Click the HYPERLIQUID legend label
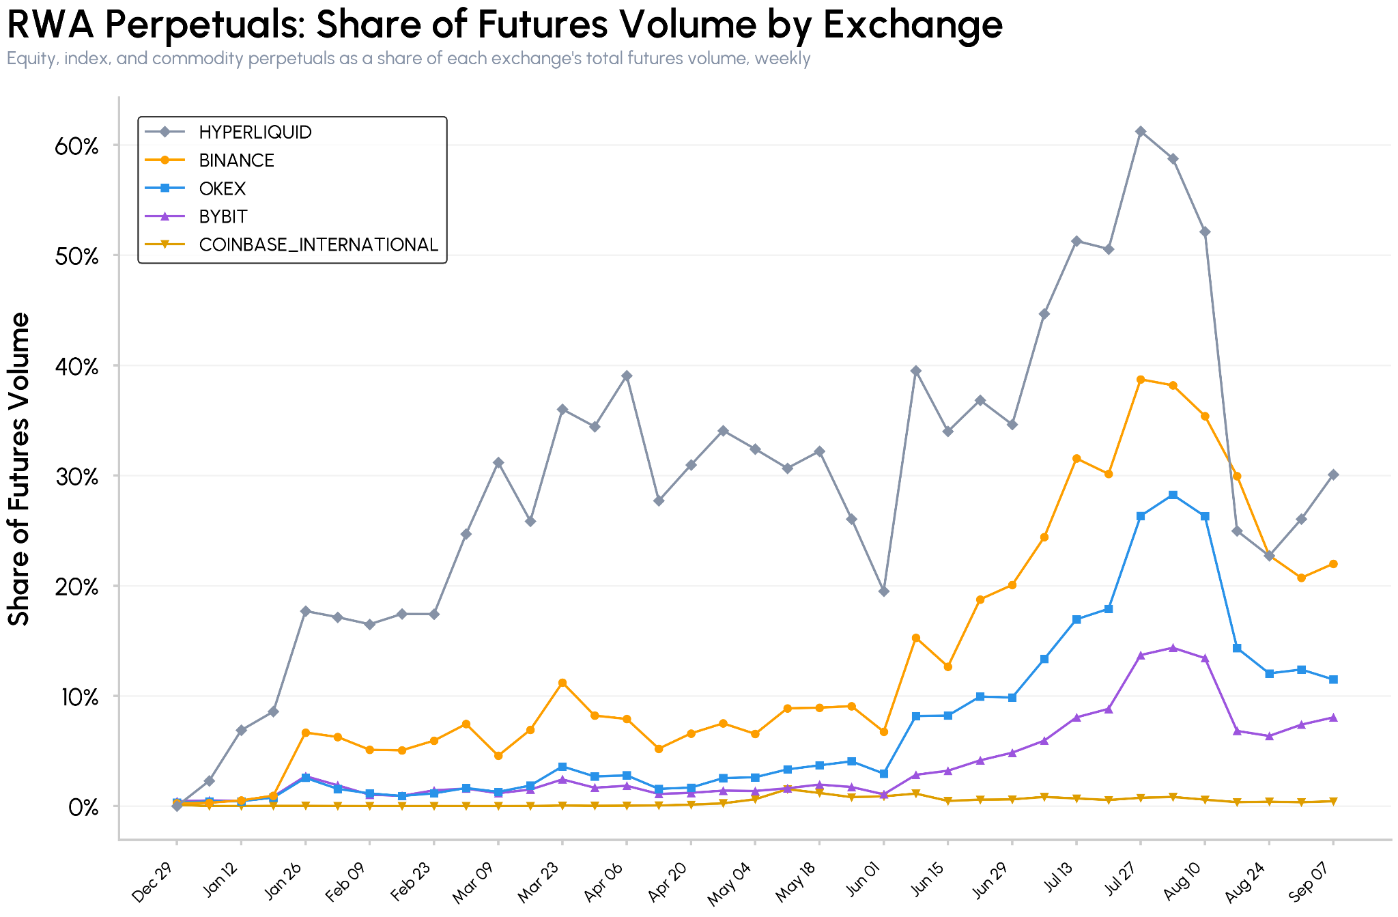The width and height of the screenshot is (1398, 917). (255, 132)
